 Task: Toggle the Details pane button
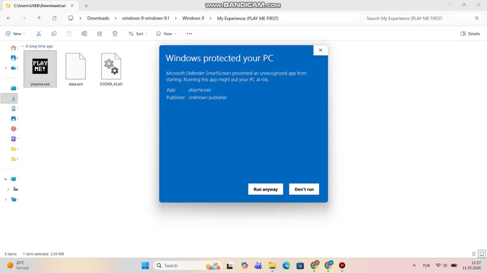tap(470, 34)
